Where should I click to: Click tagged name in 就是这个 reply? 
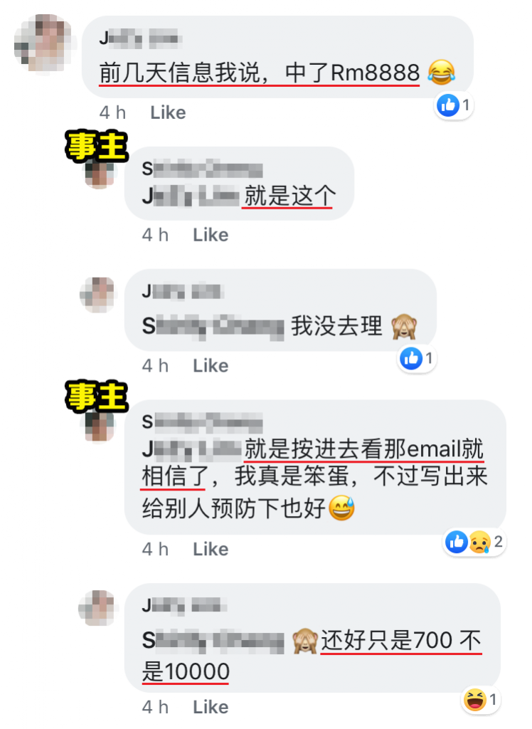click(x=191, y=196)
